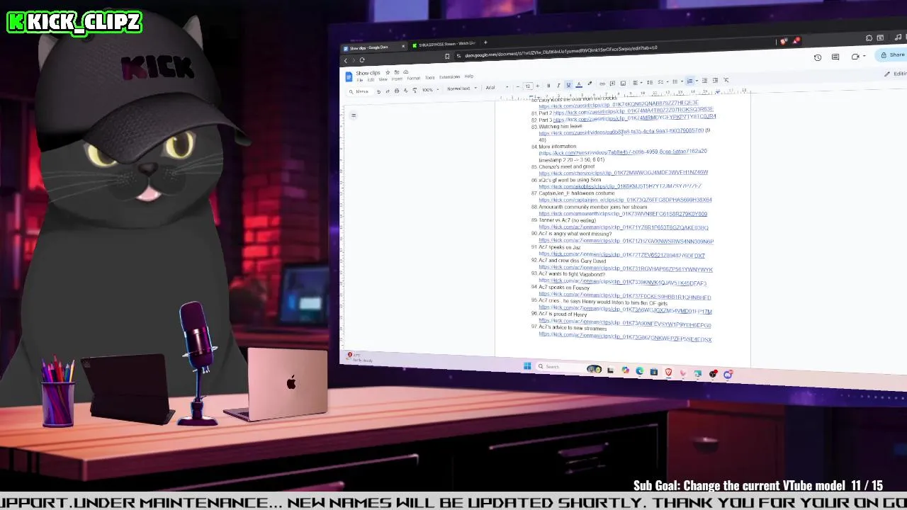Open line and paragraph spacing
The width and height of the screenshot is (907, 510).
click(650, 82)
